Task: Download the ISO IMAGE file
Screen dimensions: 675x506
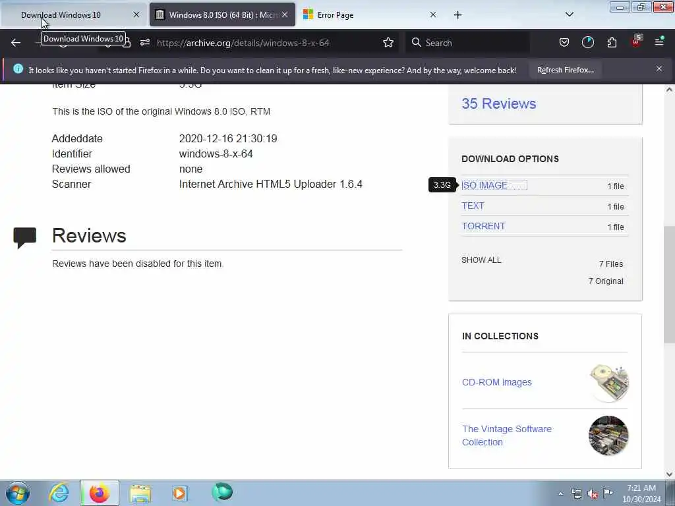Action: pos(484,185)
